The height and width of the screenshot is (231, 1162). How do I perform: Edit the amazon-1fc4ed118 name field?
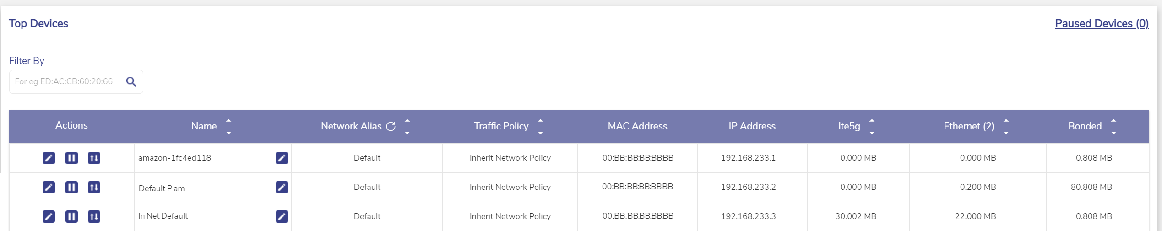282,158
